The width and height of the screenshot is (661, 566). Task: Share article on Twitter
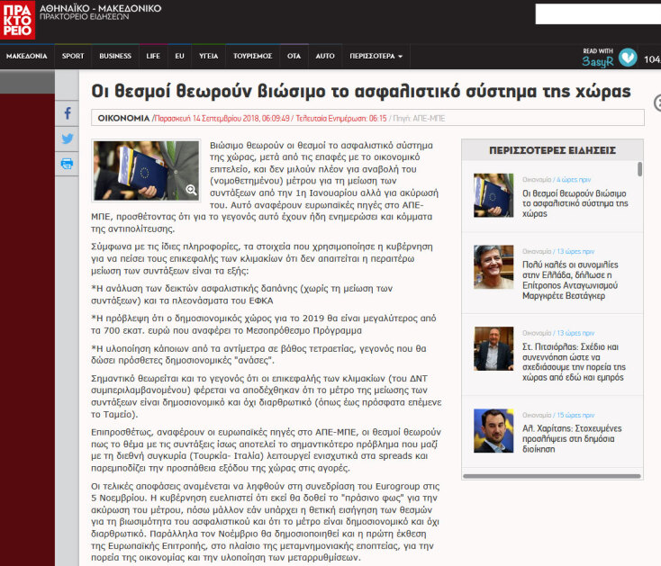click(68, 139)
